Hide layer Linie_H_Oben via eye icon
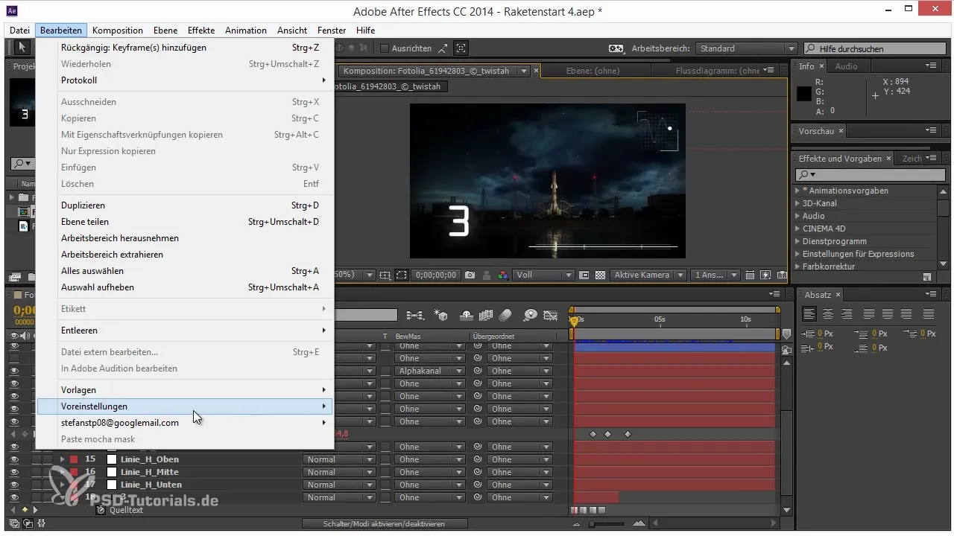The width and height of the screenshot is (954, 536). tap(14, 459)
